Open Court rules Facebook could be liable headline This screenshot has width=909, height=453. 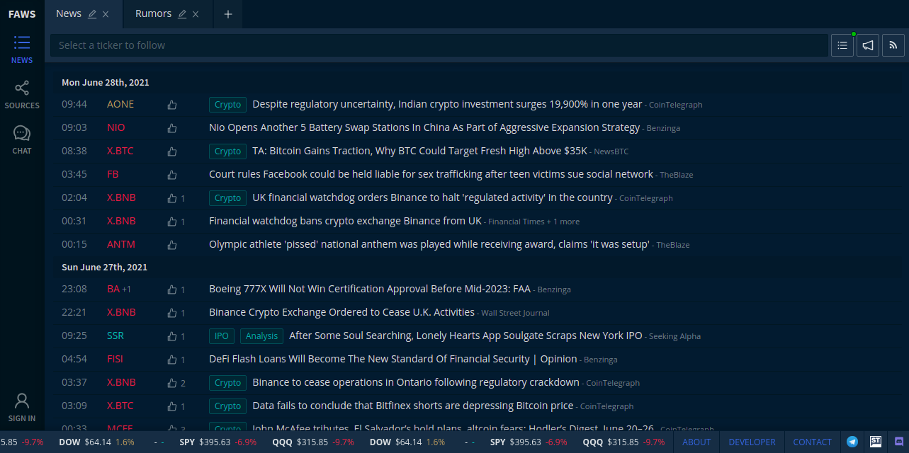tap(431, 174)
